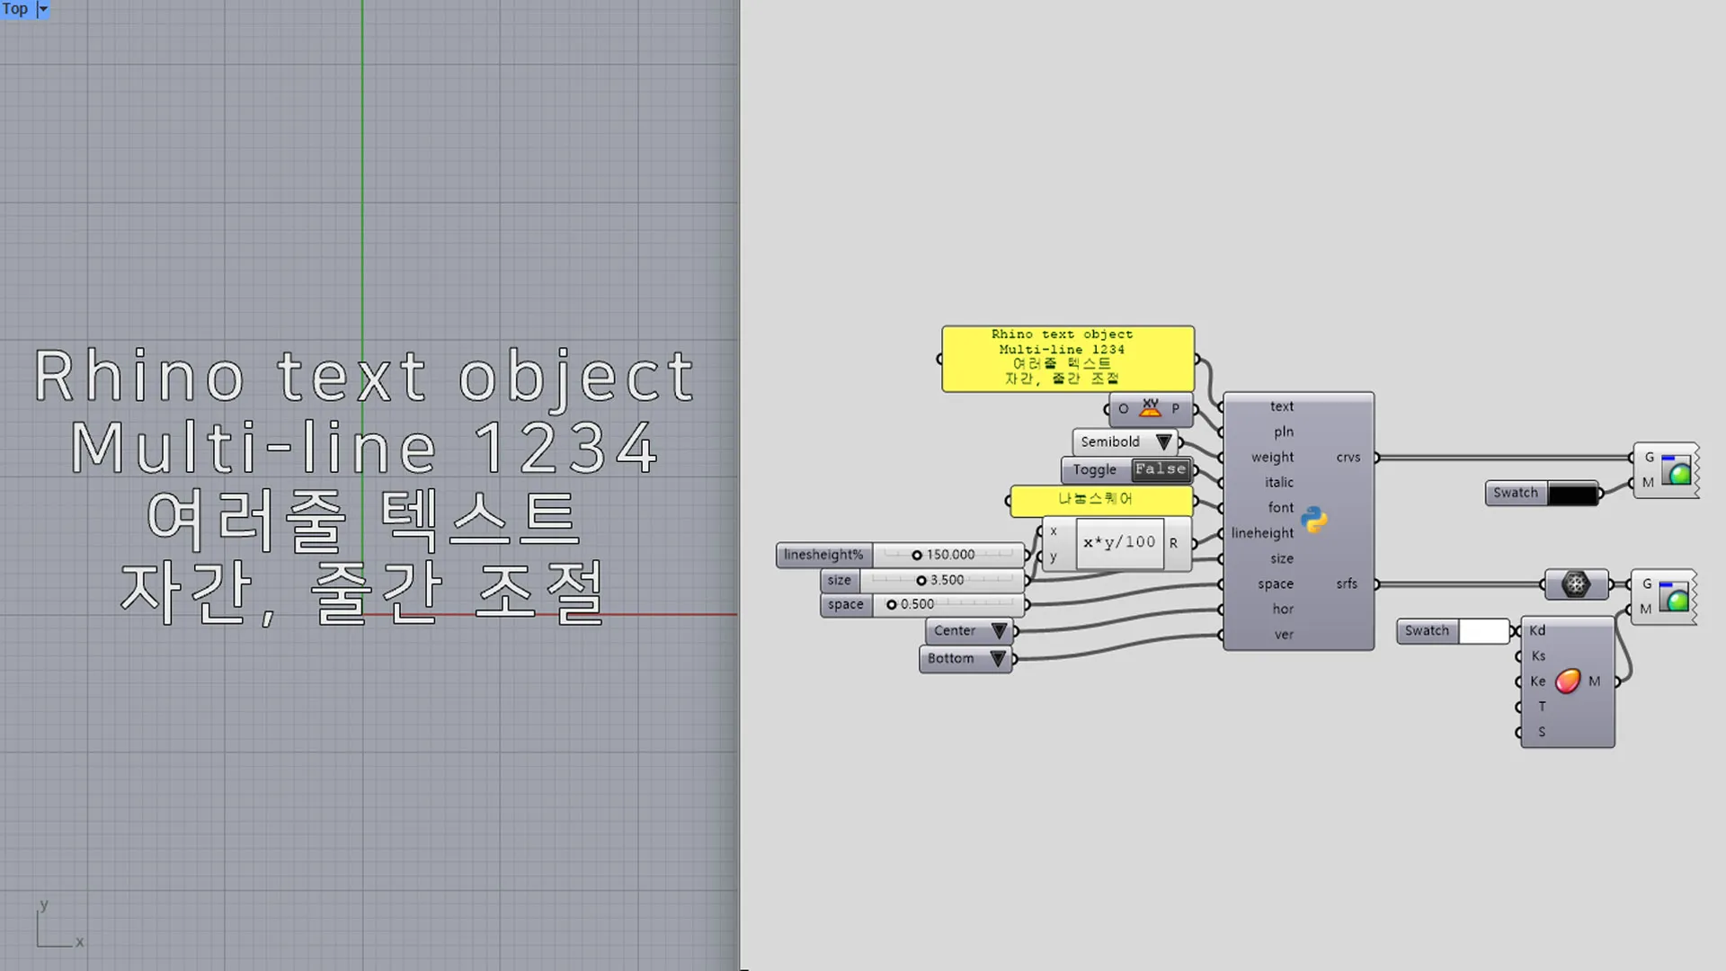Click the x*y/100 expression component
Image resolution: width=1726 pixels, height=971 pixels.
pyautogui.click(x=1119, y=542)
